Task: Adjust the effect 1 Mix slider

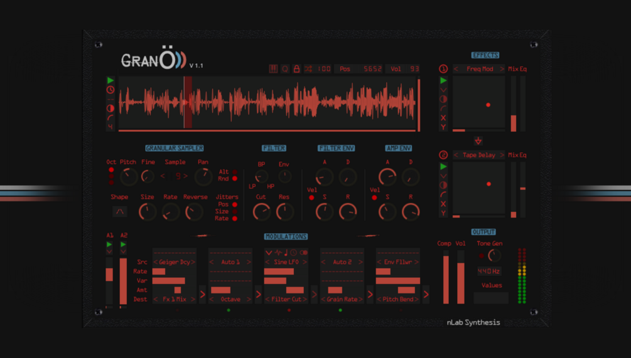Action: pyautogui.click(x=514, y=103)
